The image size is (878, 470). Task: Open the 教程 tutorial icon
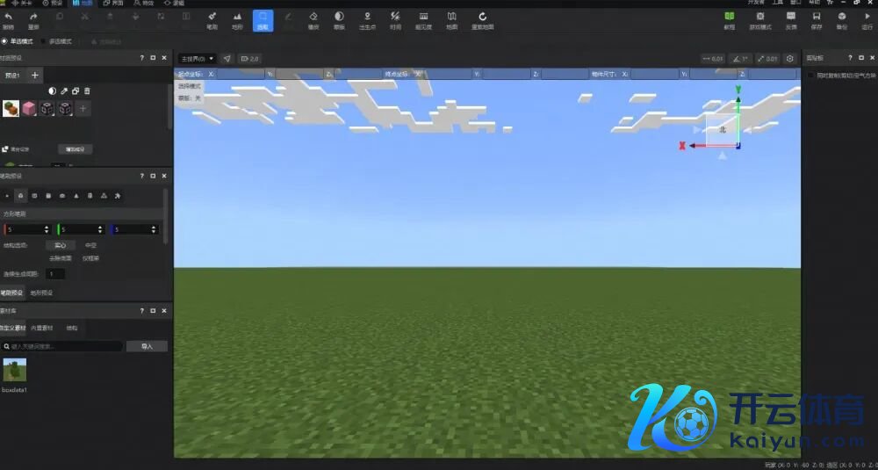pyautogui.click(x=729, y=19)
